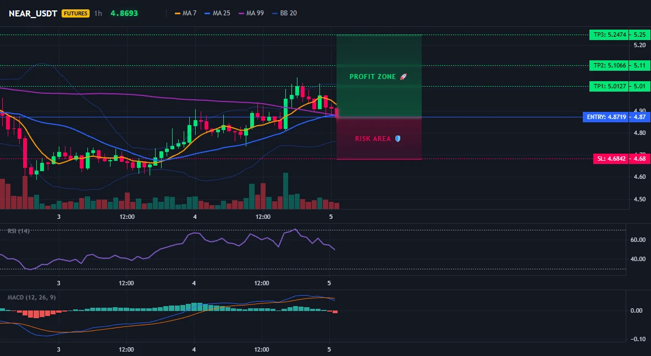
Task: Toggle the MA 25 legend entry
Action: click(x=217, y=13)
